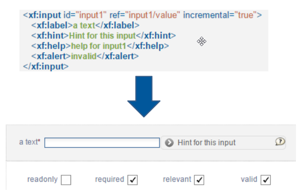This screenshot has width=298, height=190.
Task: Toggle the relevant checkbox off
Action: click(199, 180)
